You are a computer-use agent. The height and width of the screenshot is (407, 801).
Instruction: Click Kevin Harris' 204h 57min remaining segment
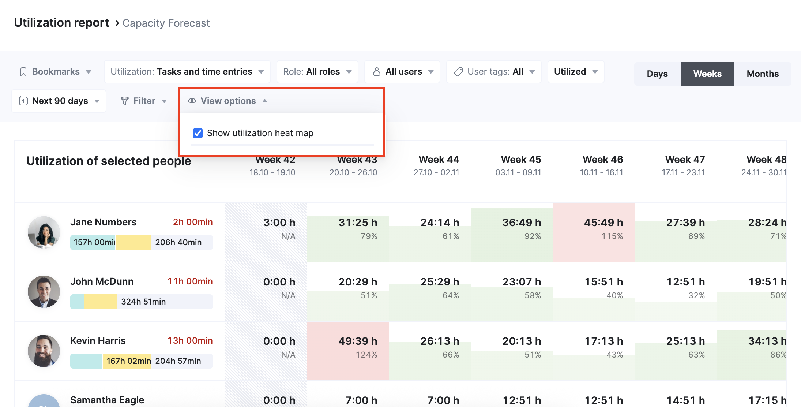click(x=182, y=361)
